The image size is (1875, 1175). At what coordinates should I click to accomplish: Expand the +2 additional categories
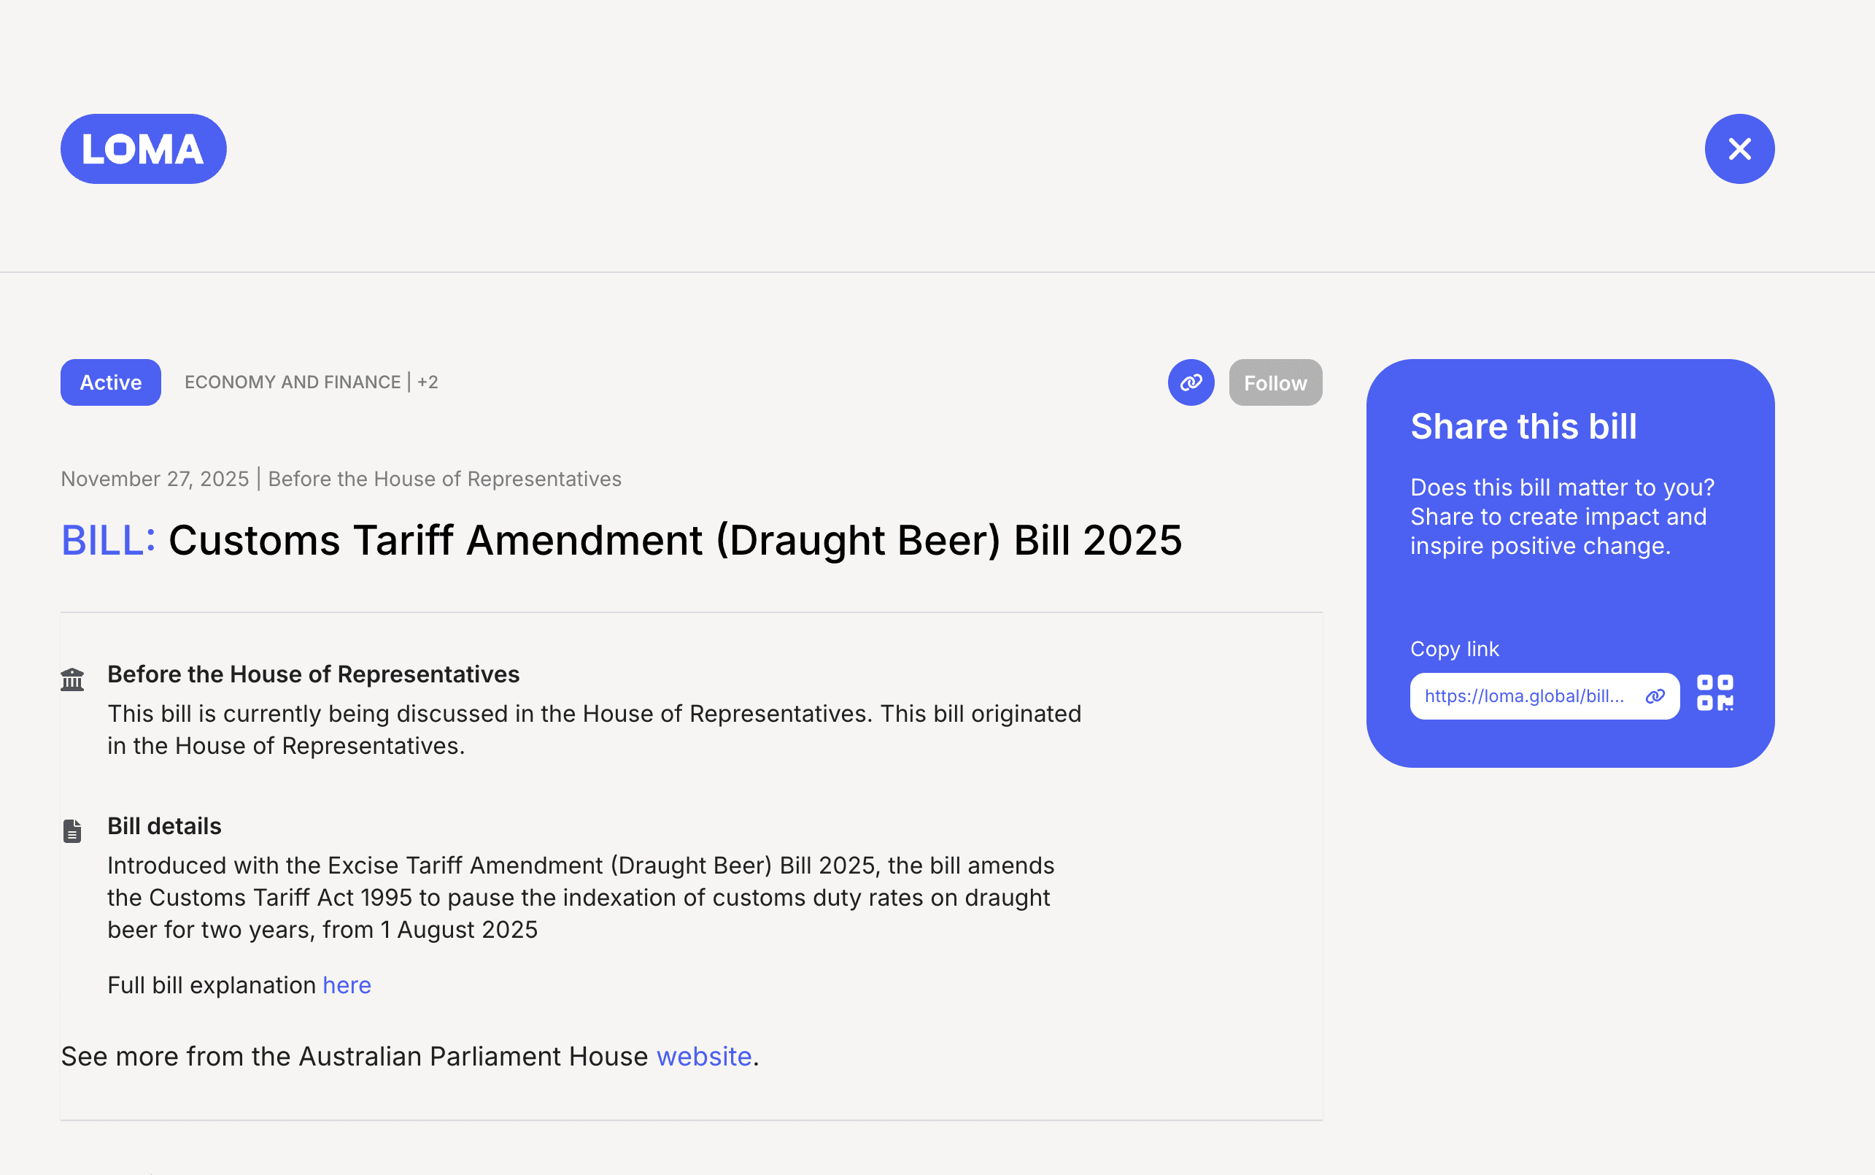[428, 382]
